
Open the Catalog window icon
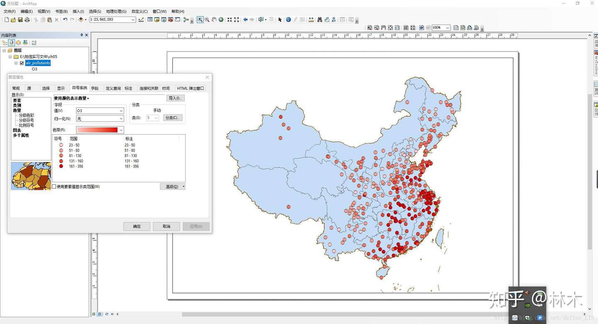(157, 19)
